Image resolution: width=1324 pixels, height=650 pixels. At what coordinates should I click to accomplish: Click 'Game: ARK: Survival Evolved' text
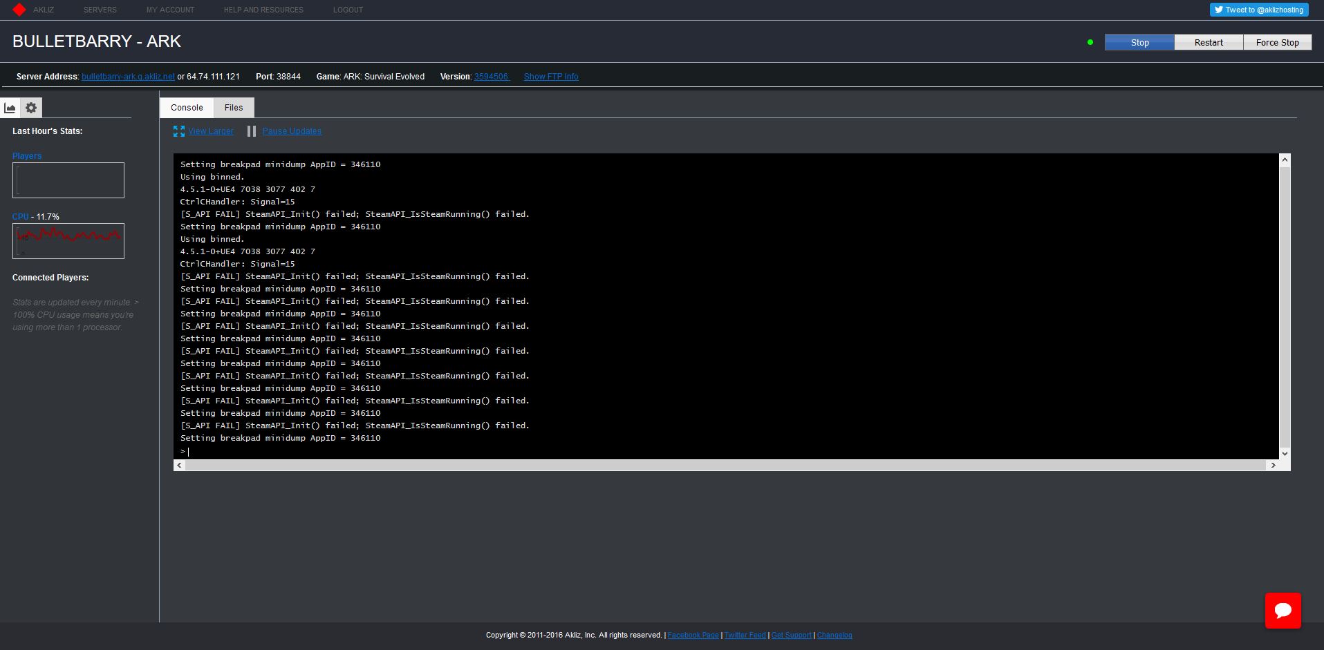(x=371, y=77)
